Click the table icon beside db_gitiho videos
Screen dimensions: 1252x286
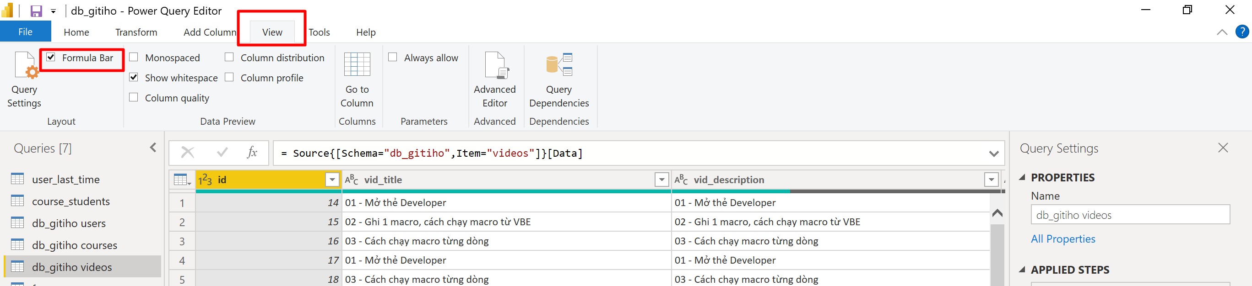tap(17, 266)
